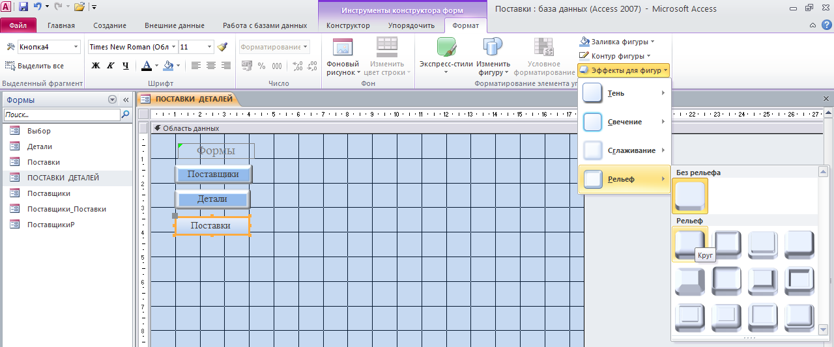Customize the quick access toolbar

point(94,8)
